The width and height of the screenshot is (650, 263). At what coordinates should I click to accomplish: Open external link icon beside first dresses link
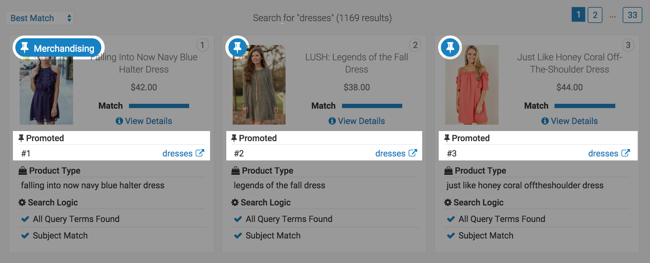(200, 153)
